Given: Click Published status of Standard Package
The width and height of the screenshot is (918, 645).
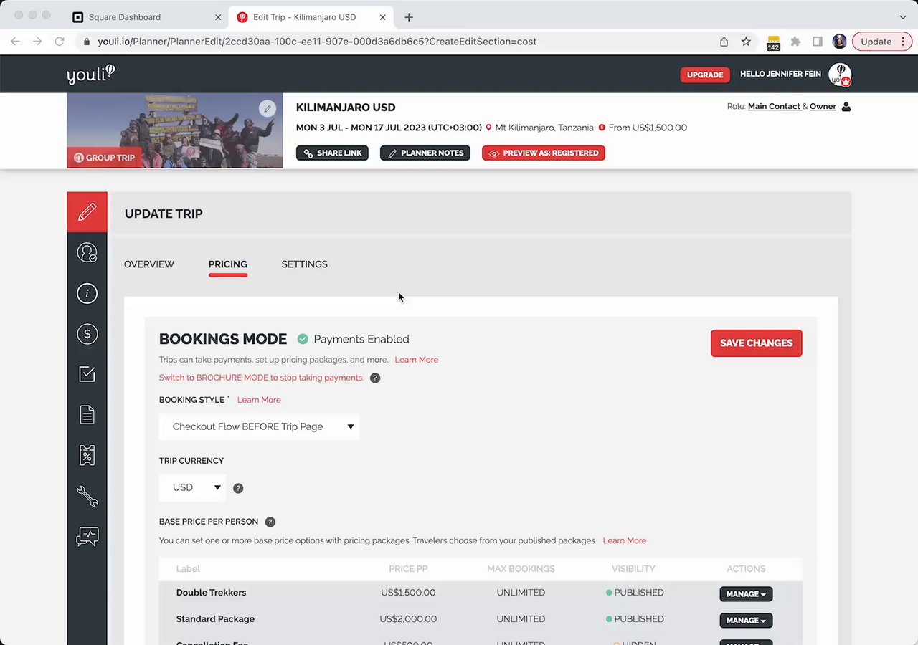Looking at the screenshot, I should (635, 619).
